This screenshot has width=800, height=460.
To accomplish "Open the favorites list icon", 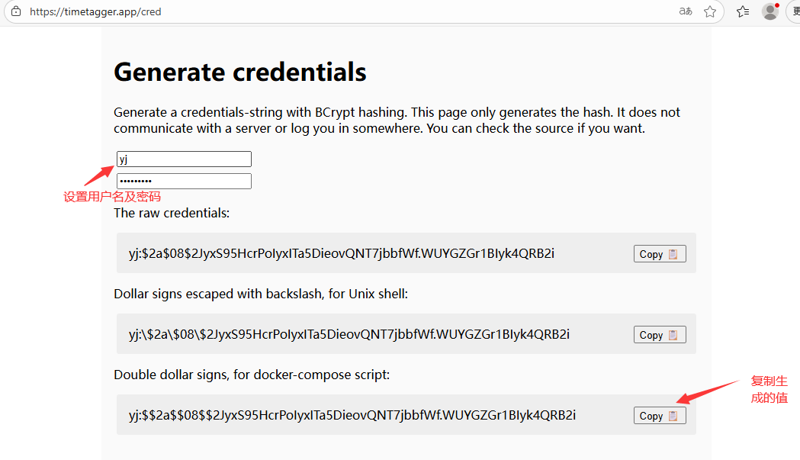I will pyautogui.click(x=743, y=11).
